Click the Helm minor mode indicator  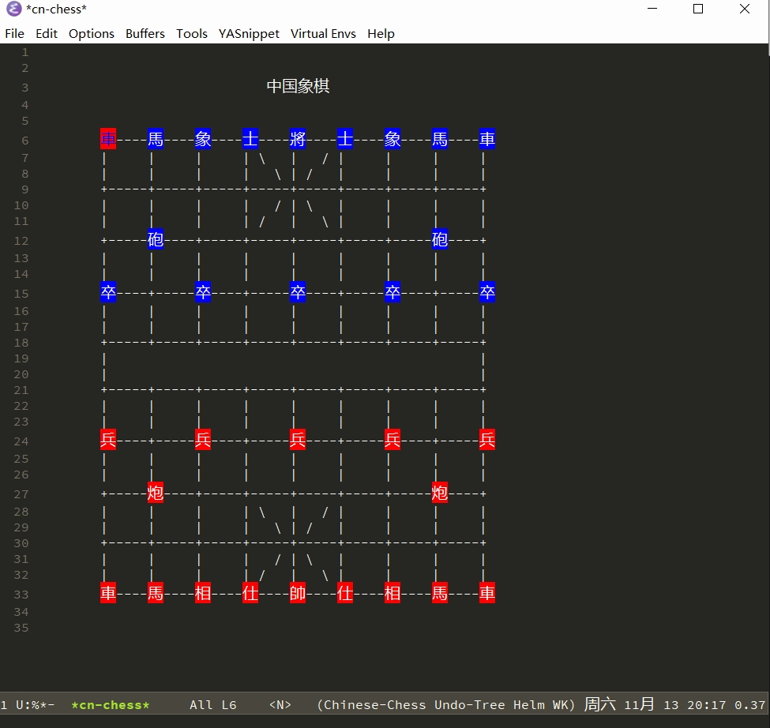tap(529, 705)
